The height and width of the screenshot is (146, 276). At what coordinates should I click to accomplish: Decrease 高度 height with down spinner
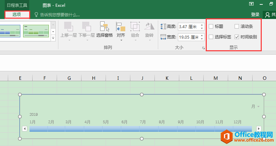[202, 29]
